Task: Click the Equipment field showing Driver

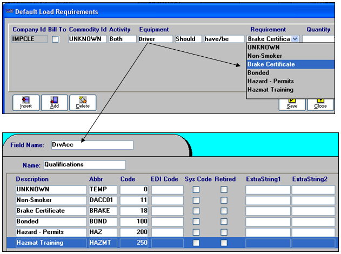Action: pyautogui.click(x=155, y=39)
